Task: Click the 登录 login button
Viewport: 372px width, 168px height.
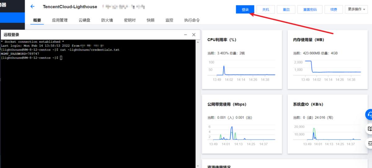Action: click(x=245, y=10)
